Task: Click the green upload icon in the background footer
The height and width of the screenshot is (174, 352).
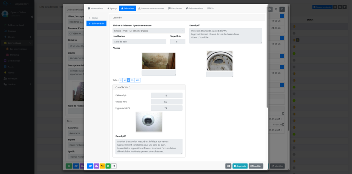Action: tap(69, 166)
